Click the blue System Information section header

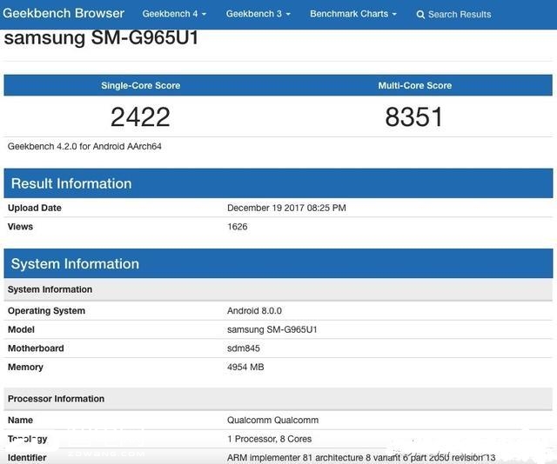[x=278, y=263]
